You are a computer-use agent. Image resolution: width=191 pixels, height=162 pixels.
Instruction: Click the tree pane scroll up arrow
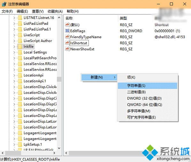59,18
